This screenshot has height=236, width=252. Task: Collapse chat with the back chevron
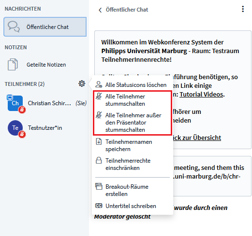(100, 10)
